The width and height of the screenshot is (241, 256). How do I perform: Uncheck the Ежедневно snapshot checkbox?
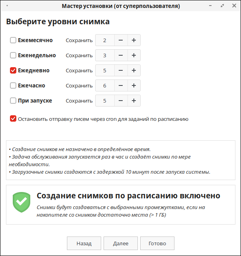point(13,70)
